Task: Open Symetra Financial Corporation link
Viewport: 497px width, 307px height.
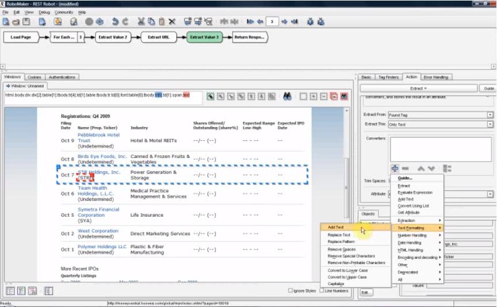Action: [98, 212]
